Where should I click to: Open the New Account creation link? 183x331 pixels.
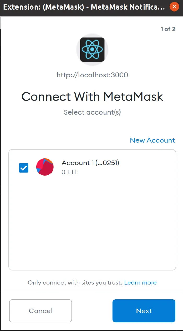(152, 140)
